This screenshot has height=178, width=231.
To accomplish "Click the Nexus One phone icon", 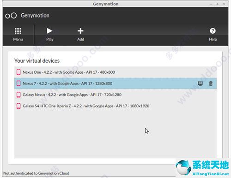I will click(x=18, y=72).
